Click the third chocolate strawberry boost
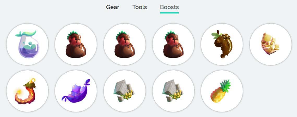The image size is (297, 117). pyautogui.click(x=173, y=44)
